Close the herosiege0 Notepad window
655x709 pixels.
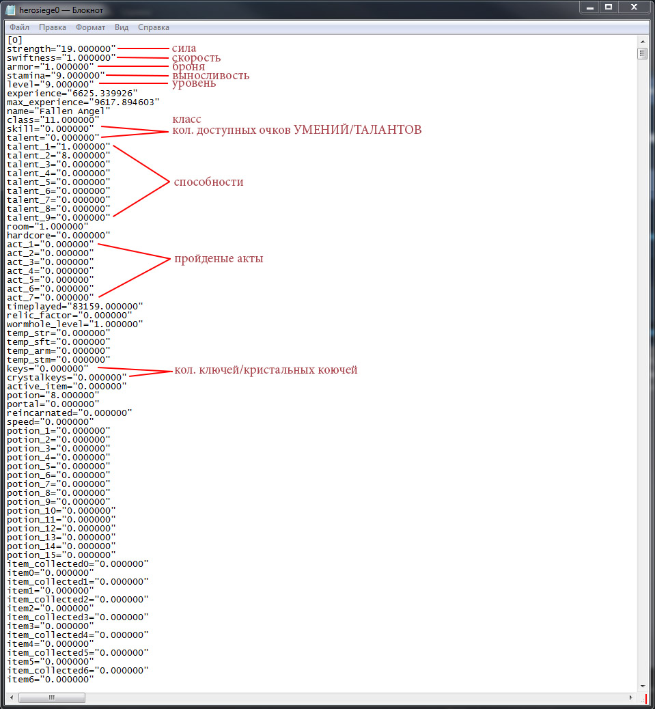[x=635, y=8]
